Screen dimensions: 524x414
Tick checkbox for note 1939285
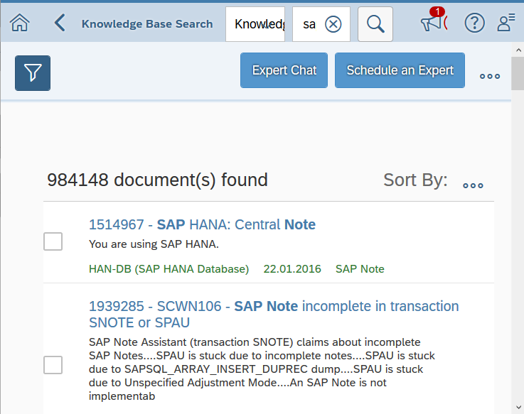53,365
